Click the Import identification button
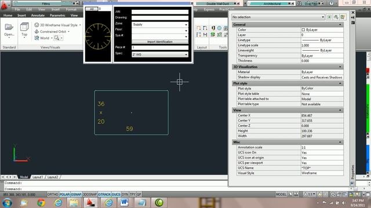This screenshot has height=208, width=371. point(160,42)
